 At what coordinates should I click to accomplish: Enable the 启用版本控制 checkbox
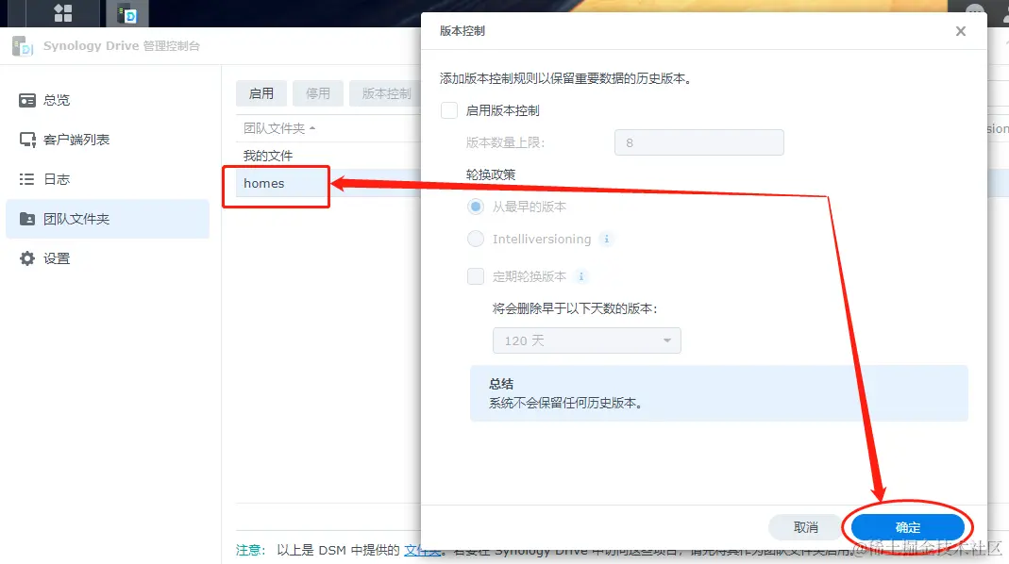tap(449, 110)
